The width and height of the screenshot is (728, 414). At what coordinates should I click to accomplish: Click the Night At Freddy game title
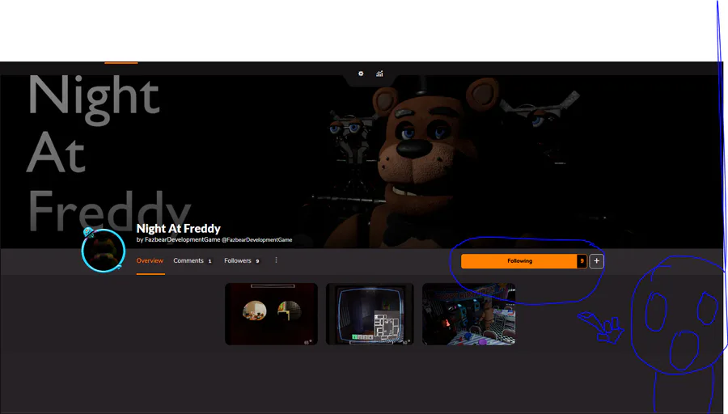(x=178, y=228)
